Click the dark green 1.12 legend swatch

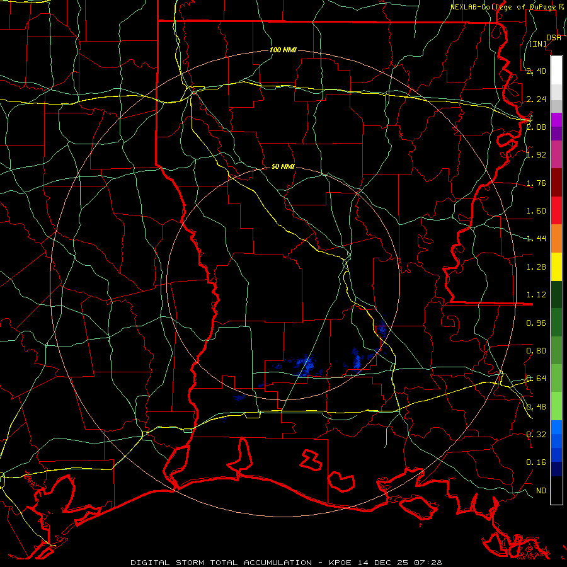click(556, 294)
